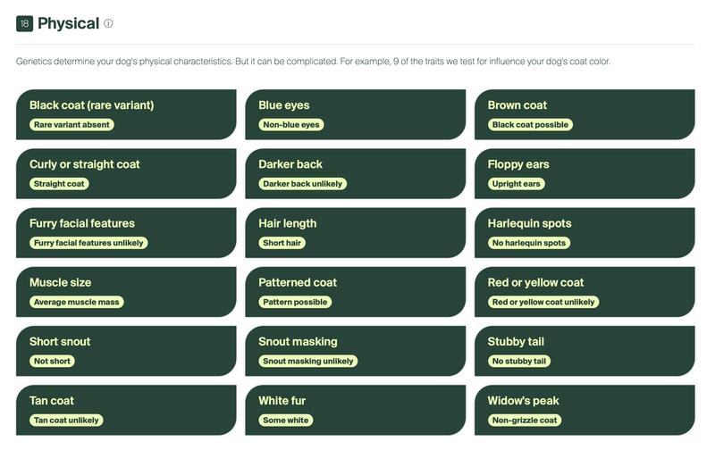Open the Muscle size trait card
Viewport: 715px width, 450px height.
(x=126, y=291)
